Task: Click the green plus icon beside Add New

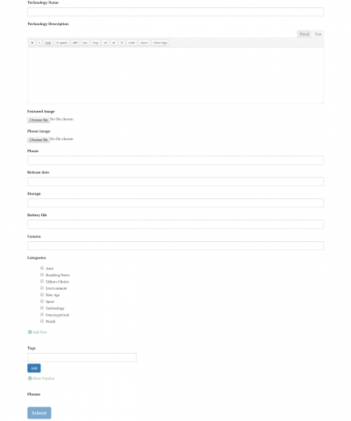Action: [30, 332]
